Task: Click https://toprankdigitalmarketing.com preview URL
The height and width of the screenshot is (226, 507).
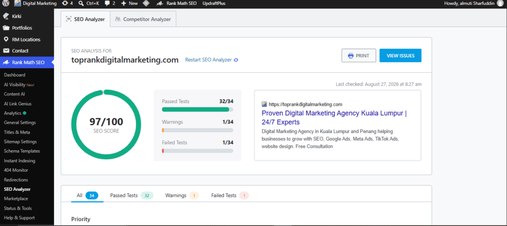Action: (305, 104)
